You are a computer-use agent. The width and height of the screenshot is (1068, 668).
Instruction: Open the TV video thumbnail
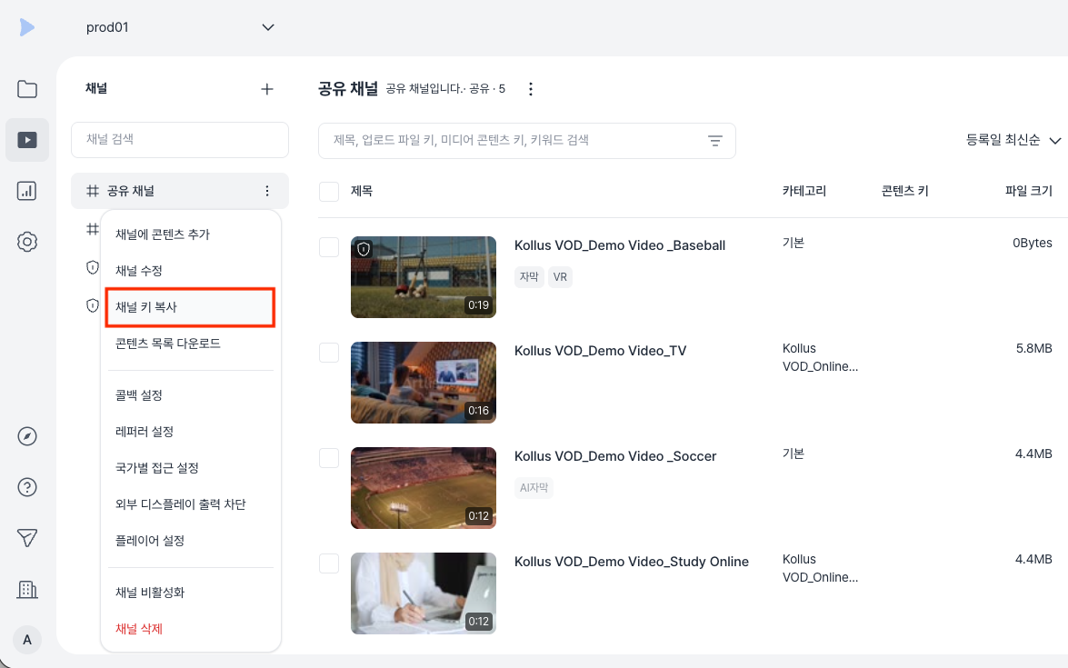424,383
